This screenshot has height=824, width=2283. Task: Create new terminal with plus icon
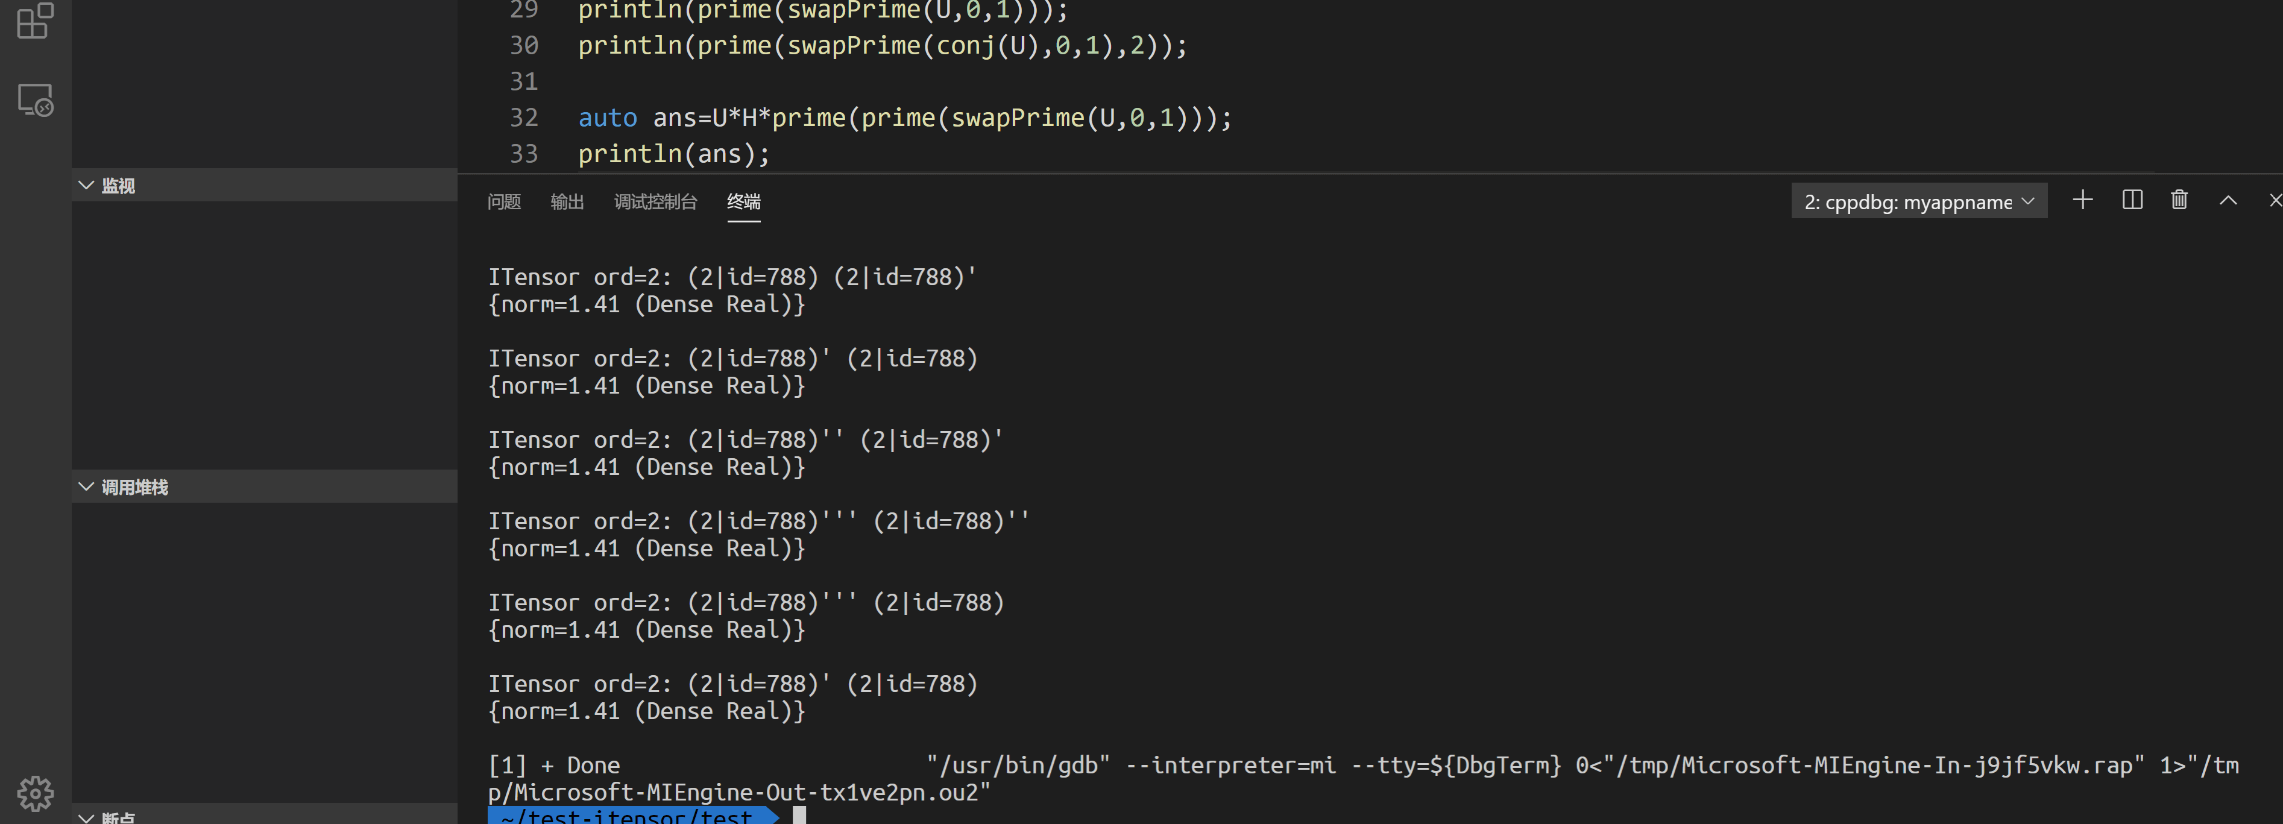pyautogui.click(x=2083, y=200)
